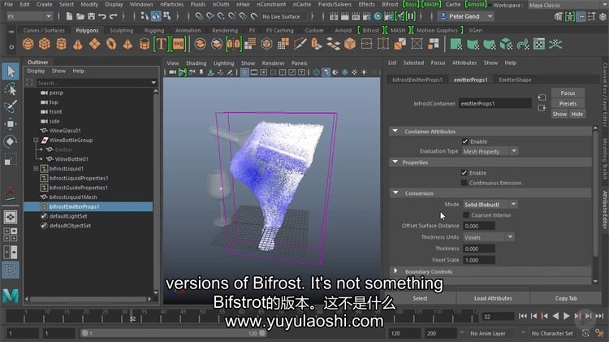Go to start of playback range

pyautogui.click(x=523, y=316)
